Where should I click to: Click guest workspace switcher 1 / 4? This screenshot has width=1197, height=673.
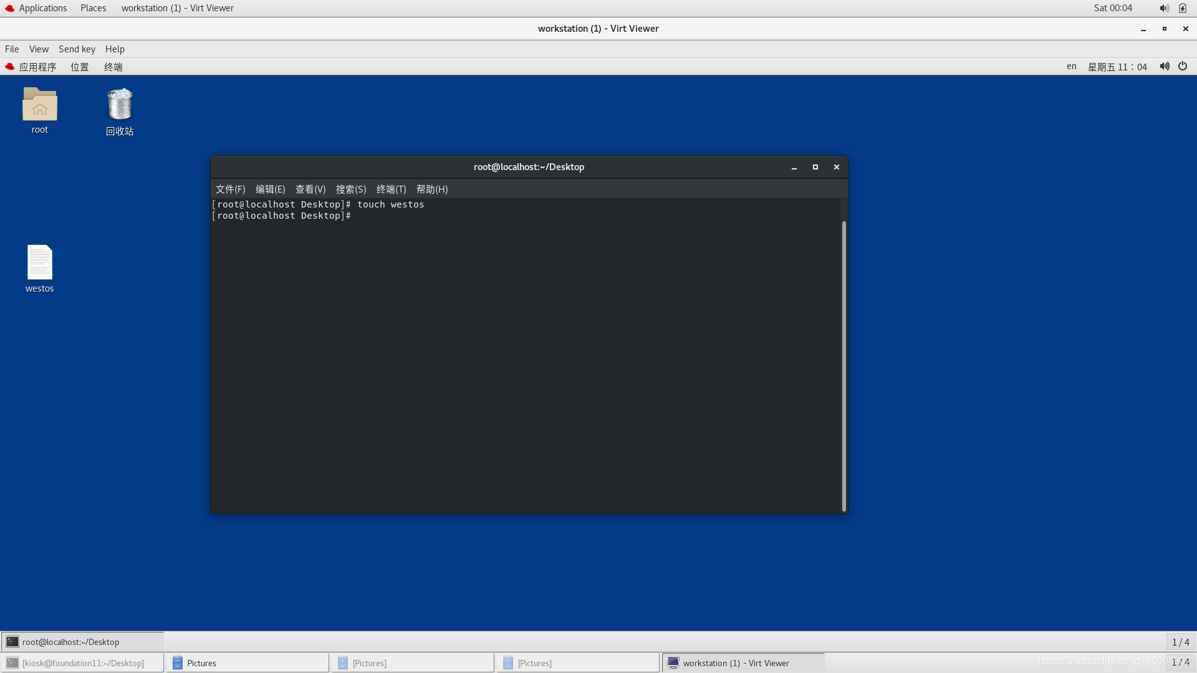1180,642
